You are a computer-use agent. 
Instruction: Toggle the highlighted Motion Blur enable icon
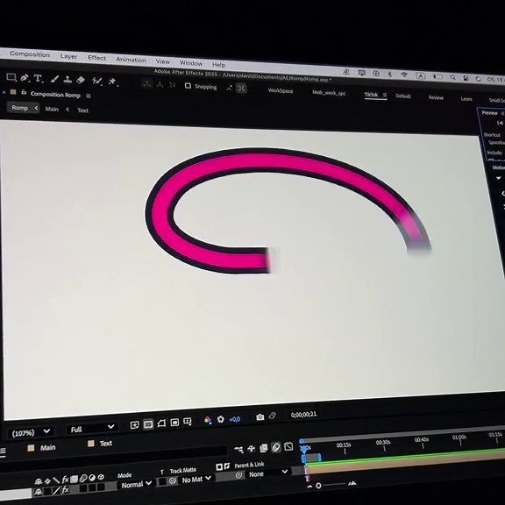click(276, 447)
